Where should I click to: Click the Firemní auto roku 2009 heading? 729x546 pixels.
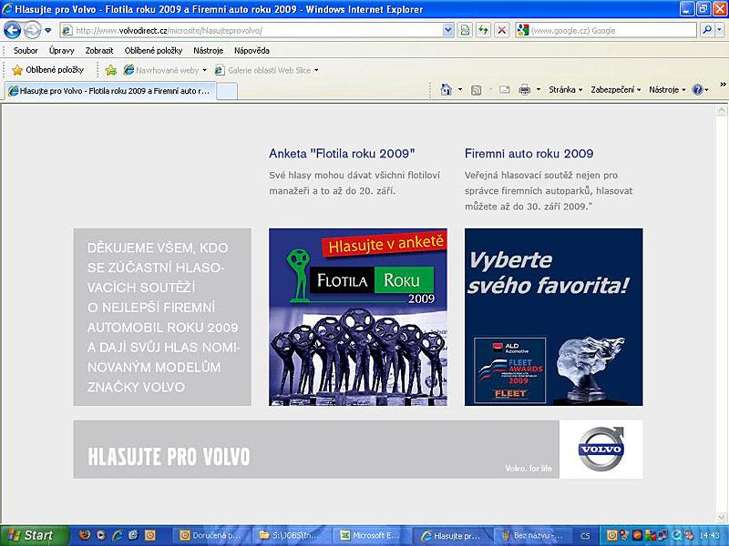[x=529, y=154]
